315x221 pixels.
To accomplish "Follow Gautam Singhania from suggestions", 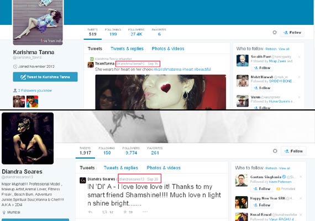I will tap(262, 188).
